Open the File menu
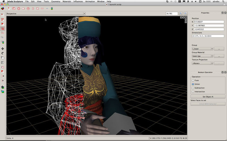The image size is (227, 141). (x=27, y=1)
